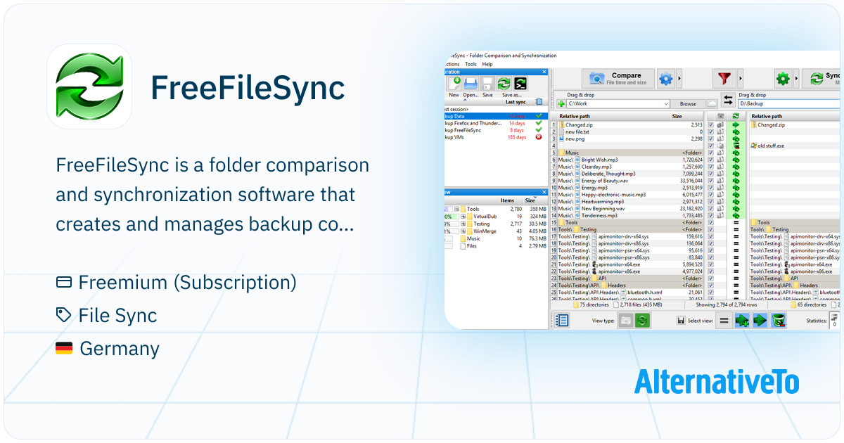844x443 pixels.
Task: Select Backup Firefox and Thunderbird configuration
Action: click(x=496, y=123)
